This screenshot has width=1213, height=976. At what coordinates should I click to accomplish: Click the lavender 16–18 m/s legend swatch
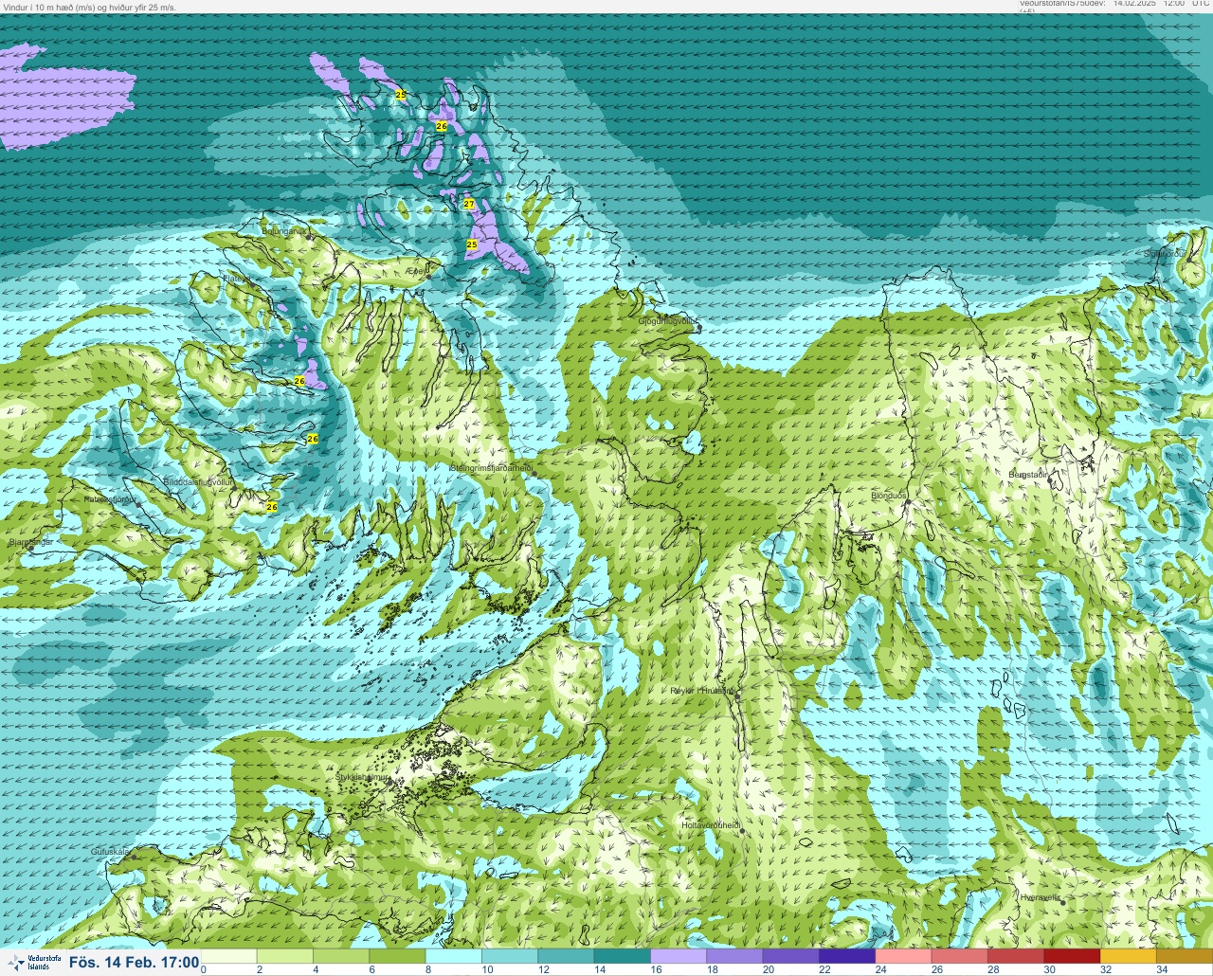(679, 956)
